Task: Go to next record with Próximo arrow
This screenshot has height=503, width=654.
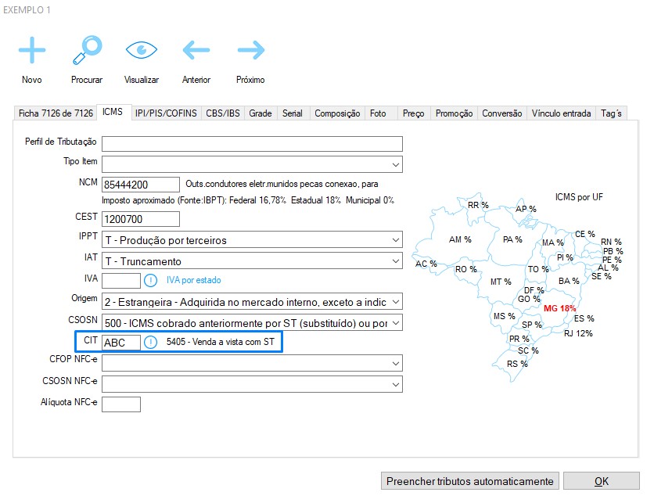Action: click(250, 50)
